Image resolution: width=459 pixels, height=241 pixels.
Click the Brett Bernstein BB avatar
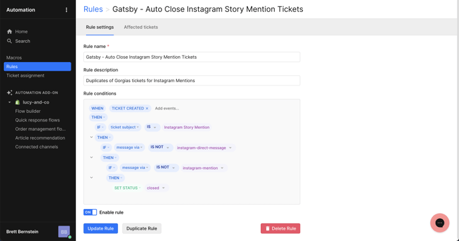coord(64,232)
